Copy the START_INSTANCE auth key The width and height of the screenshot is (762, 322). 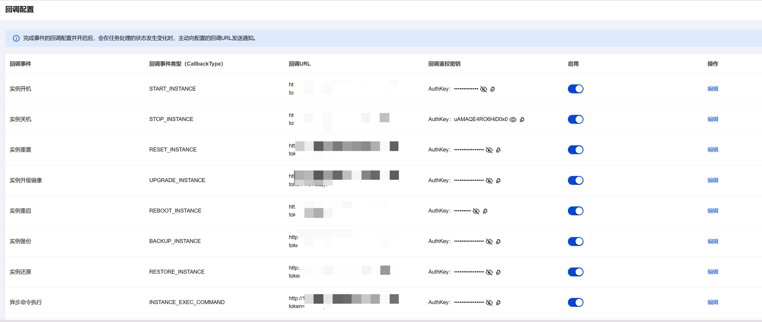(x=493, y=89)
